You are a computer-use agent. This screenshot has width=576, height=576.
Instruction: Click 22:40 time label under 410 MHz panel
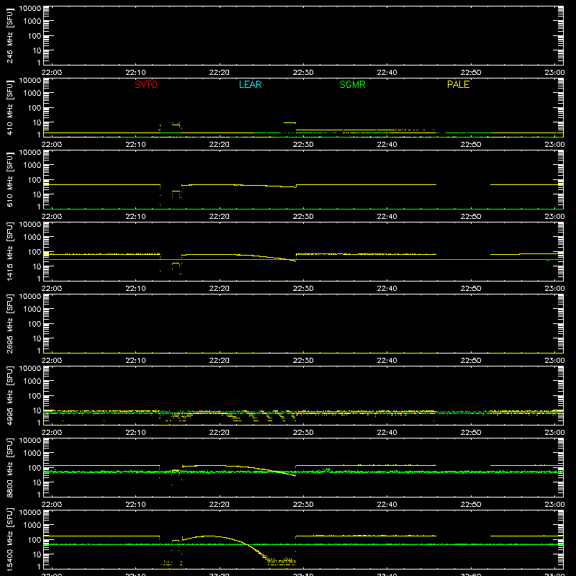point(387,145)
